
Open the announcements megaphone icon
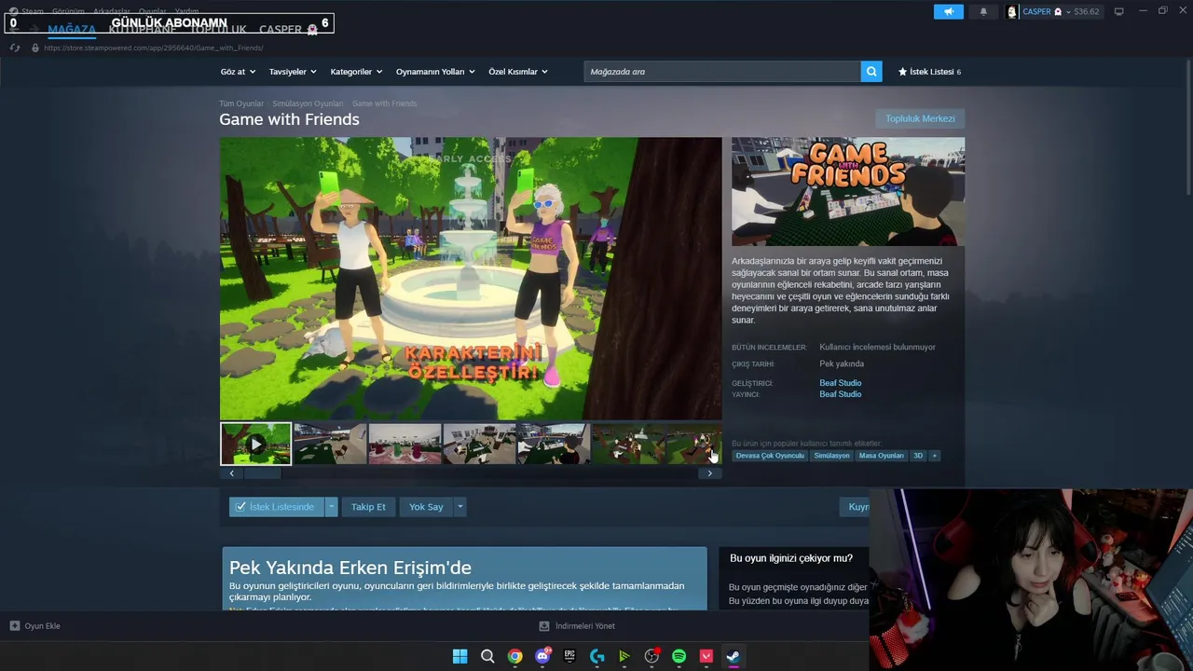pos(948,11)
